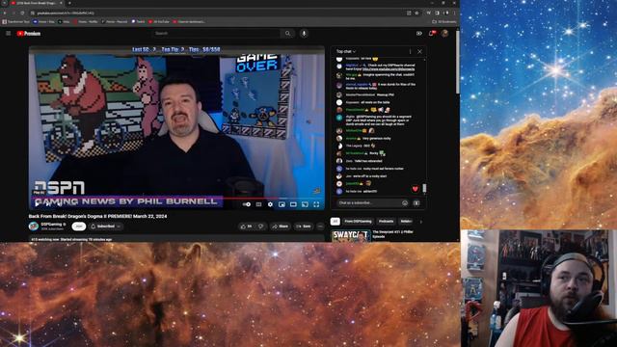Open the DSPGaming channel name link
This screenshot has height=347, width=617.
pos(51,225)
